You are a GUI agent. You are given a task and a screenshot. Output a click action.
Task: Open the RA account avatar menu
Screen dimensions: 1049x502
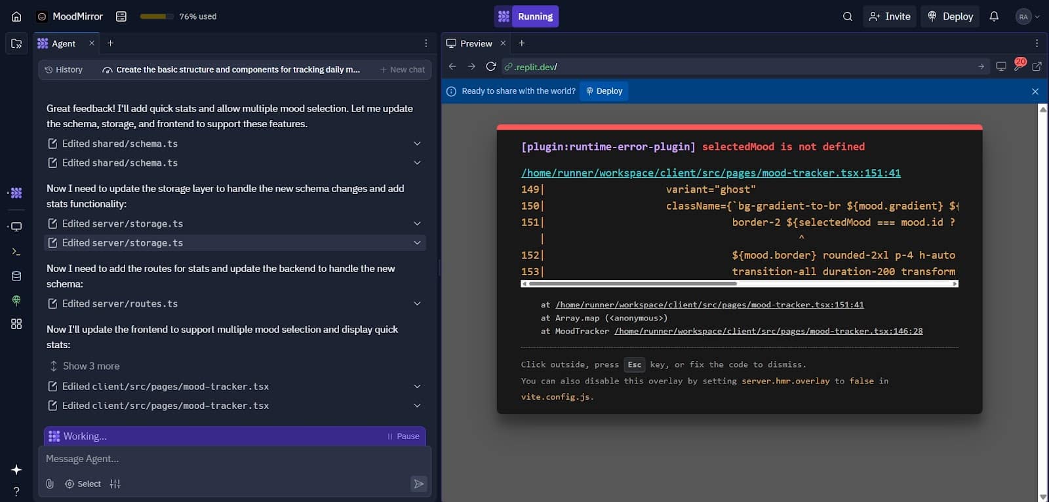1027,16
